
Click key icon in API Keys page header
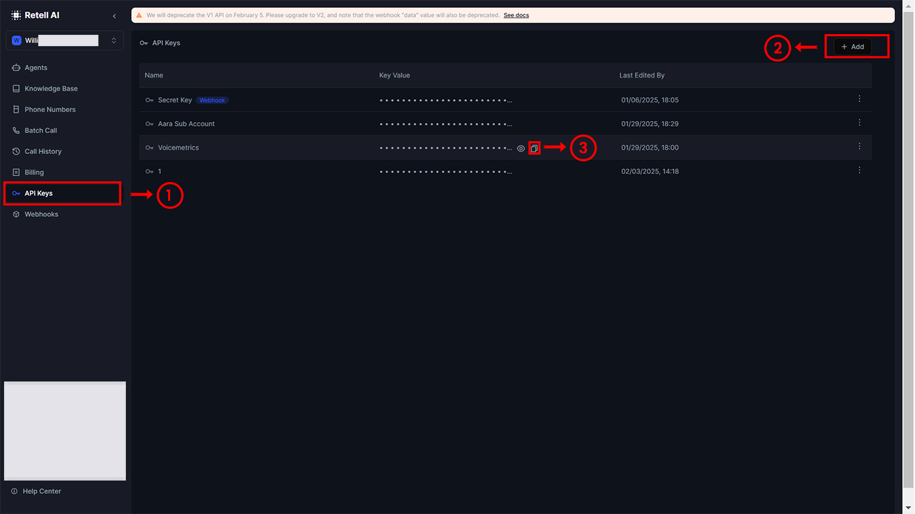tap(143, 43)
